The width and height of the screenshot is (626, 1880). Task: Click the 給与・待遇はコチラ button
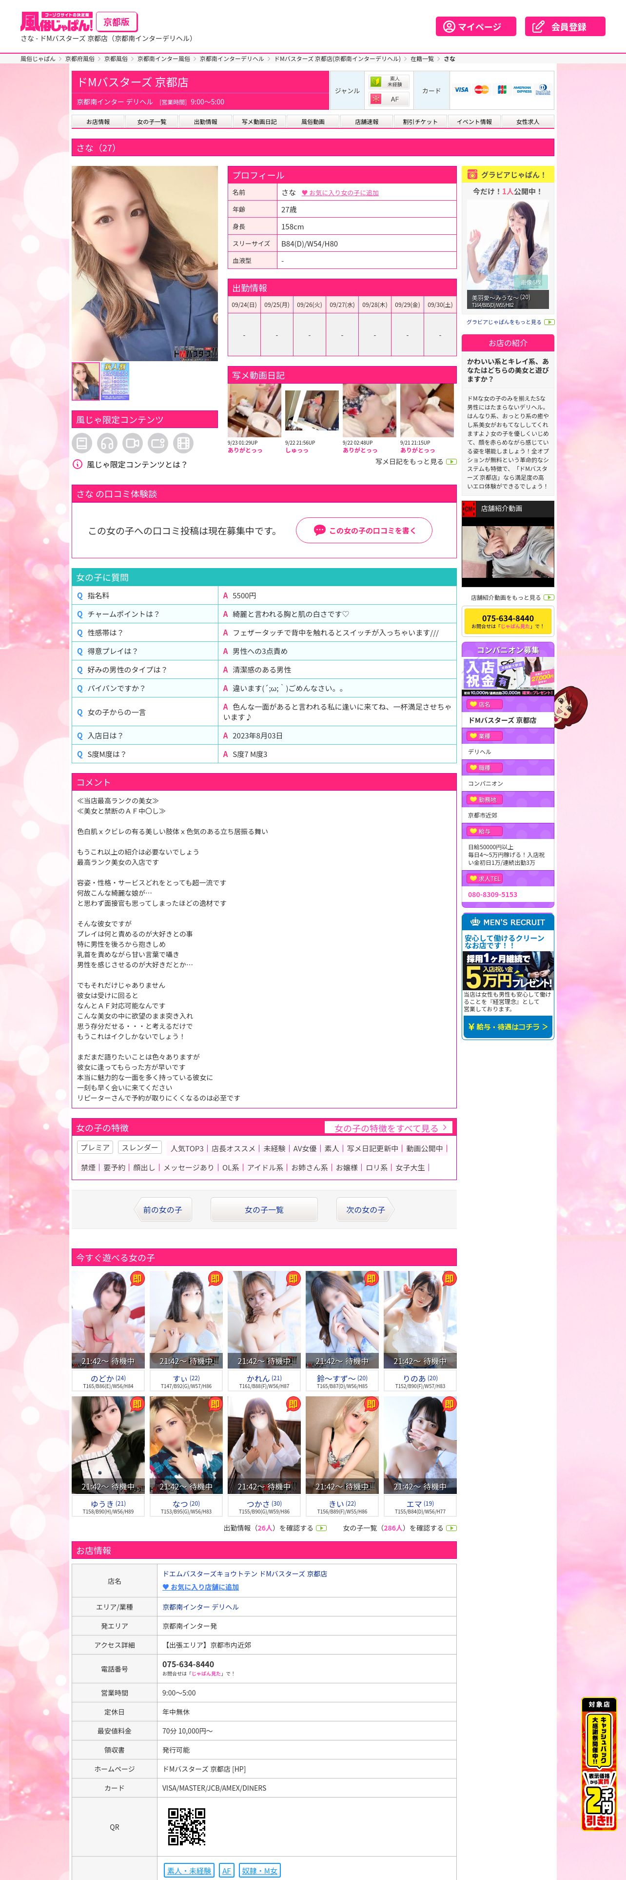508,1027
